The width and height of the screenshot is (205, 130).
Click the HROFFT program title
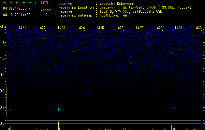point(20,3)
